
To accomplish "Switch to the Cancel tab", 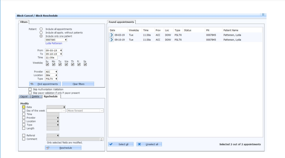I will [24, 97].
